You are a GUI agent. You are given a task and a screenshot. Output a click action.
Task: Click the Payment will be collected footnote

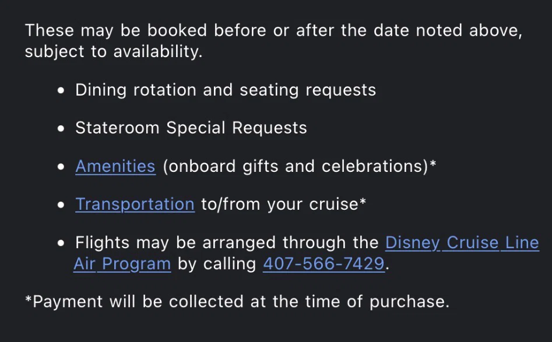click(237, 302)
